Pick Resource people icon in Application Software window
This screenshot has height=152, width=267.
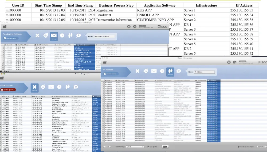coord(70,35)
